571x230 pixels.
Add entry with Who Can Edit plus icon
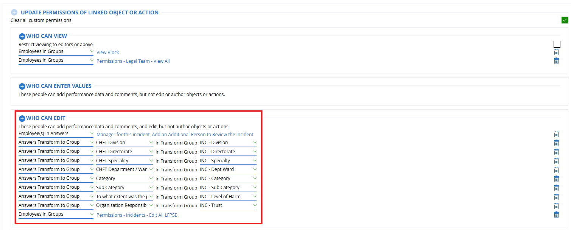22,118
